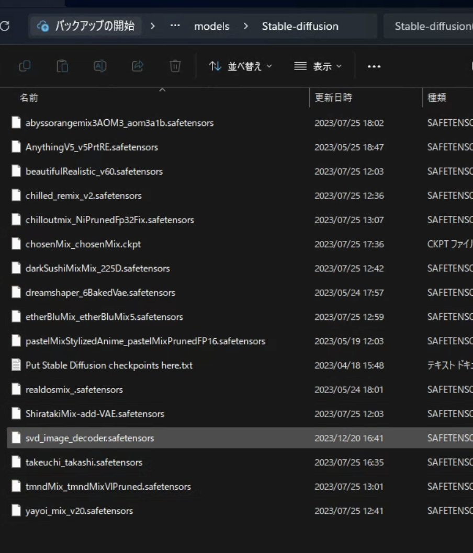
Task: Click file icon of chosenMix_chosenMix.ckpt
Action: tap(16, 244)
